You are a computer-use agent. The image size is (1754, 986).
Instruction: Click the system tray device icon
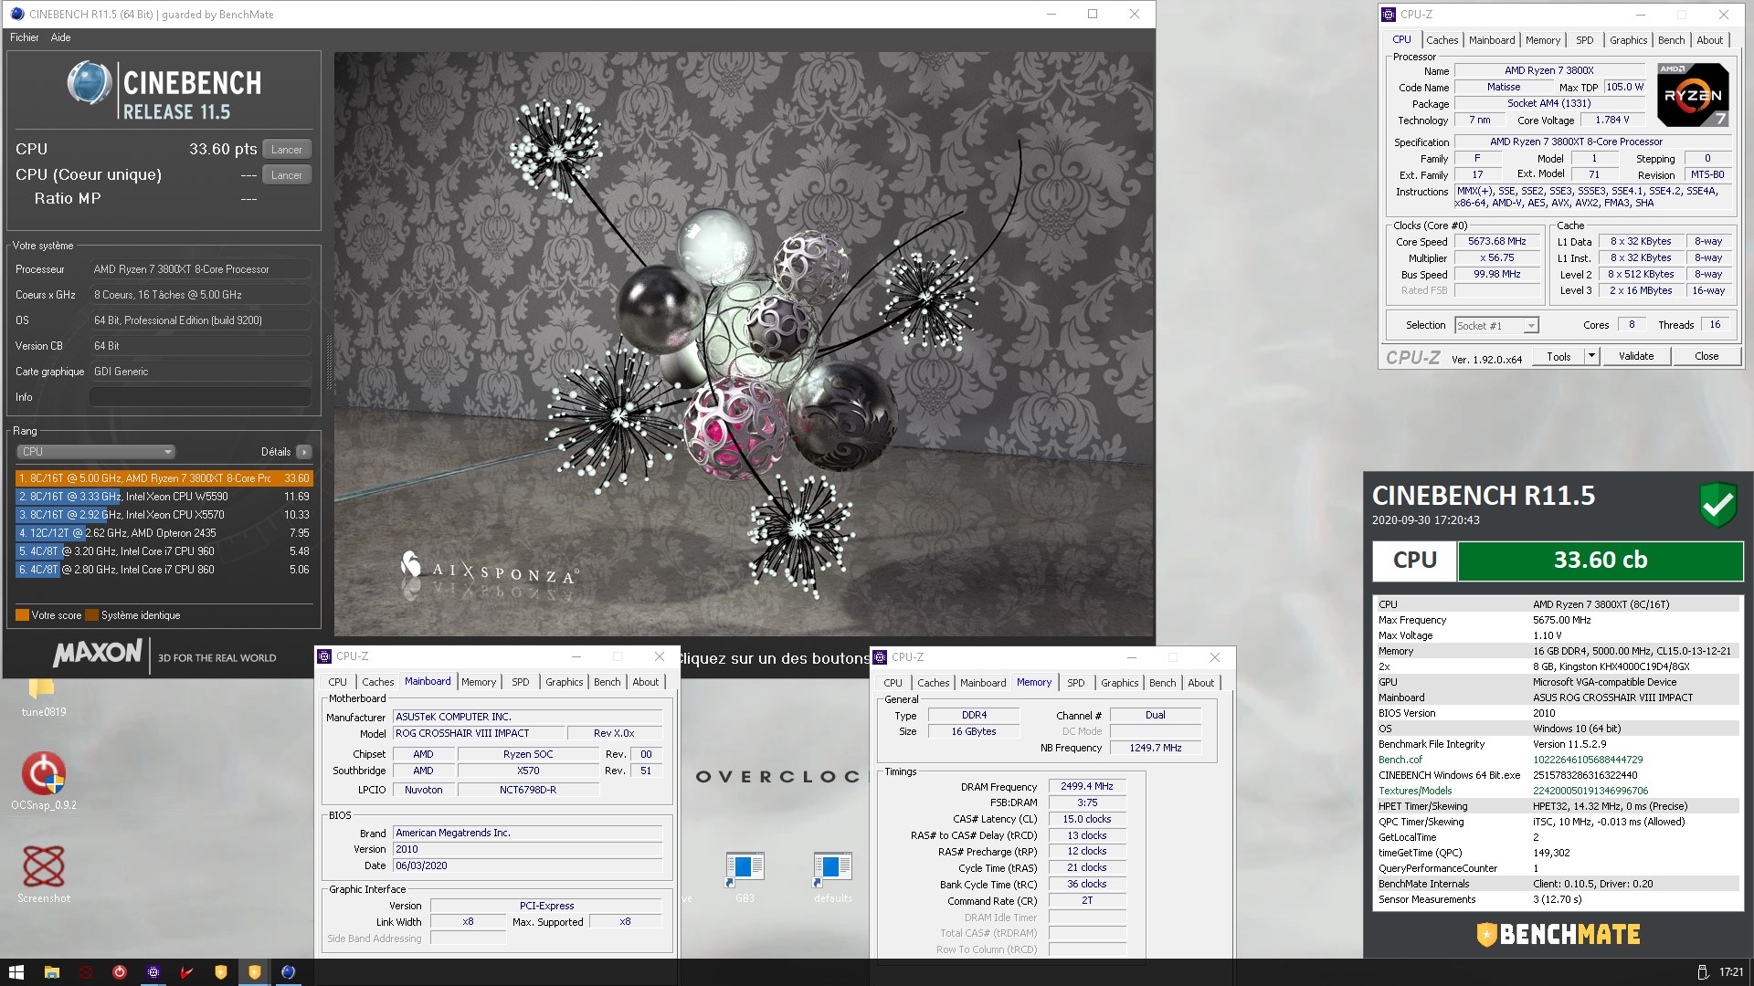click(x=1702, y=972)
